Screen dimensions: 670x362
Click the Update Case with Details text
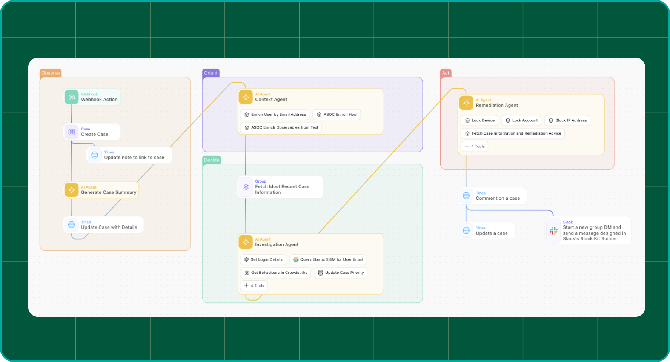109,227
